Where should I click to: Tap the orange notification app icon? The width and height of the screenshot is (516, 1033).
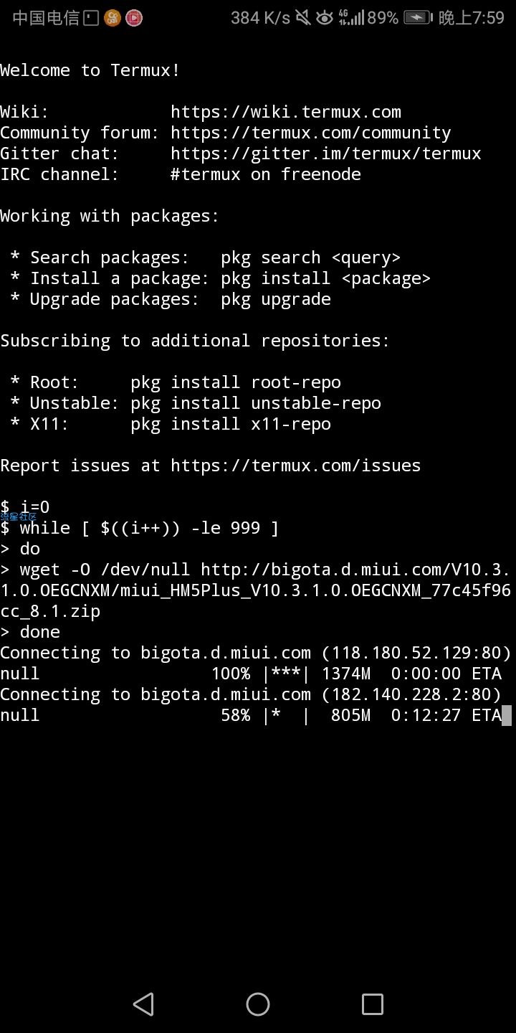pyautogui.click(x=113, y=18)
